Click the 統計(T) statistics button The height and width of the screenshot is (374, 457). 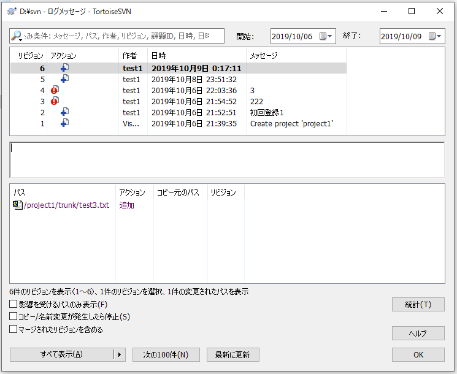pyautogui.click(x=418, y=304)
